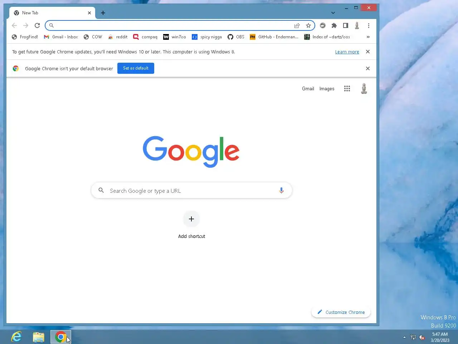Open the COW bookmark
Image resolution: width=458 pixels, height=344 pixels.
click(x=93, y=37)
